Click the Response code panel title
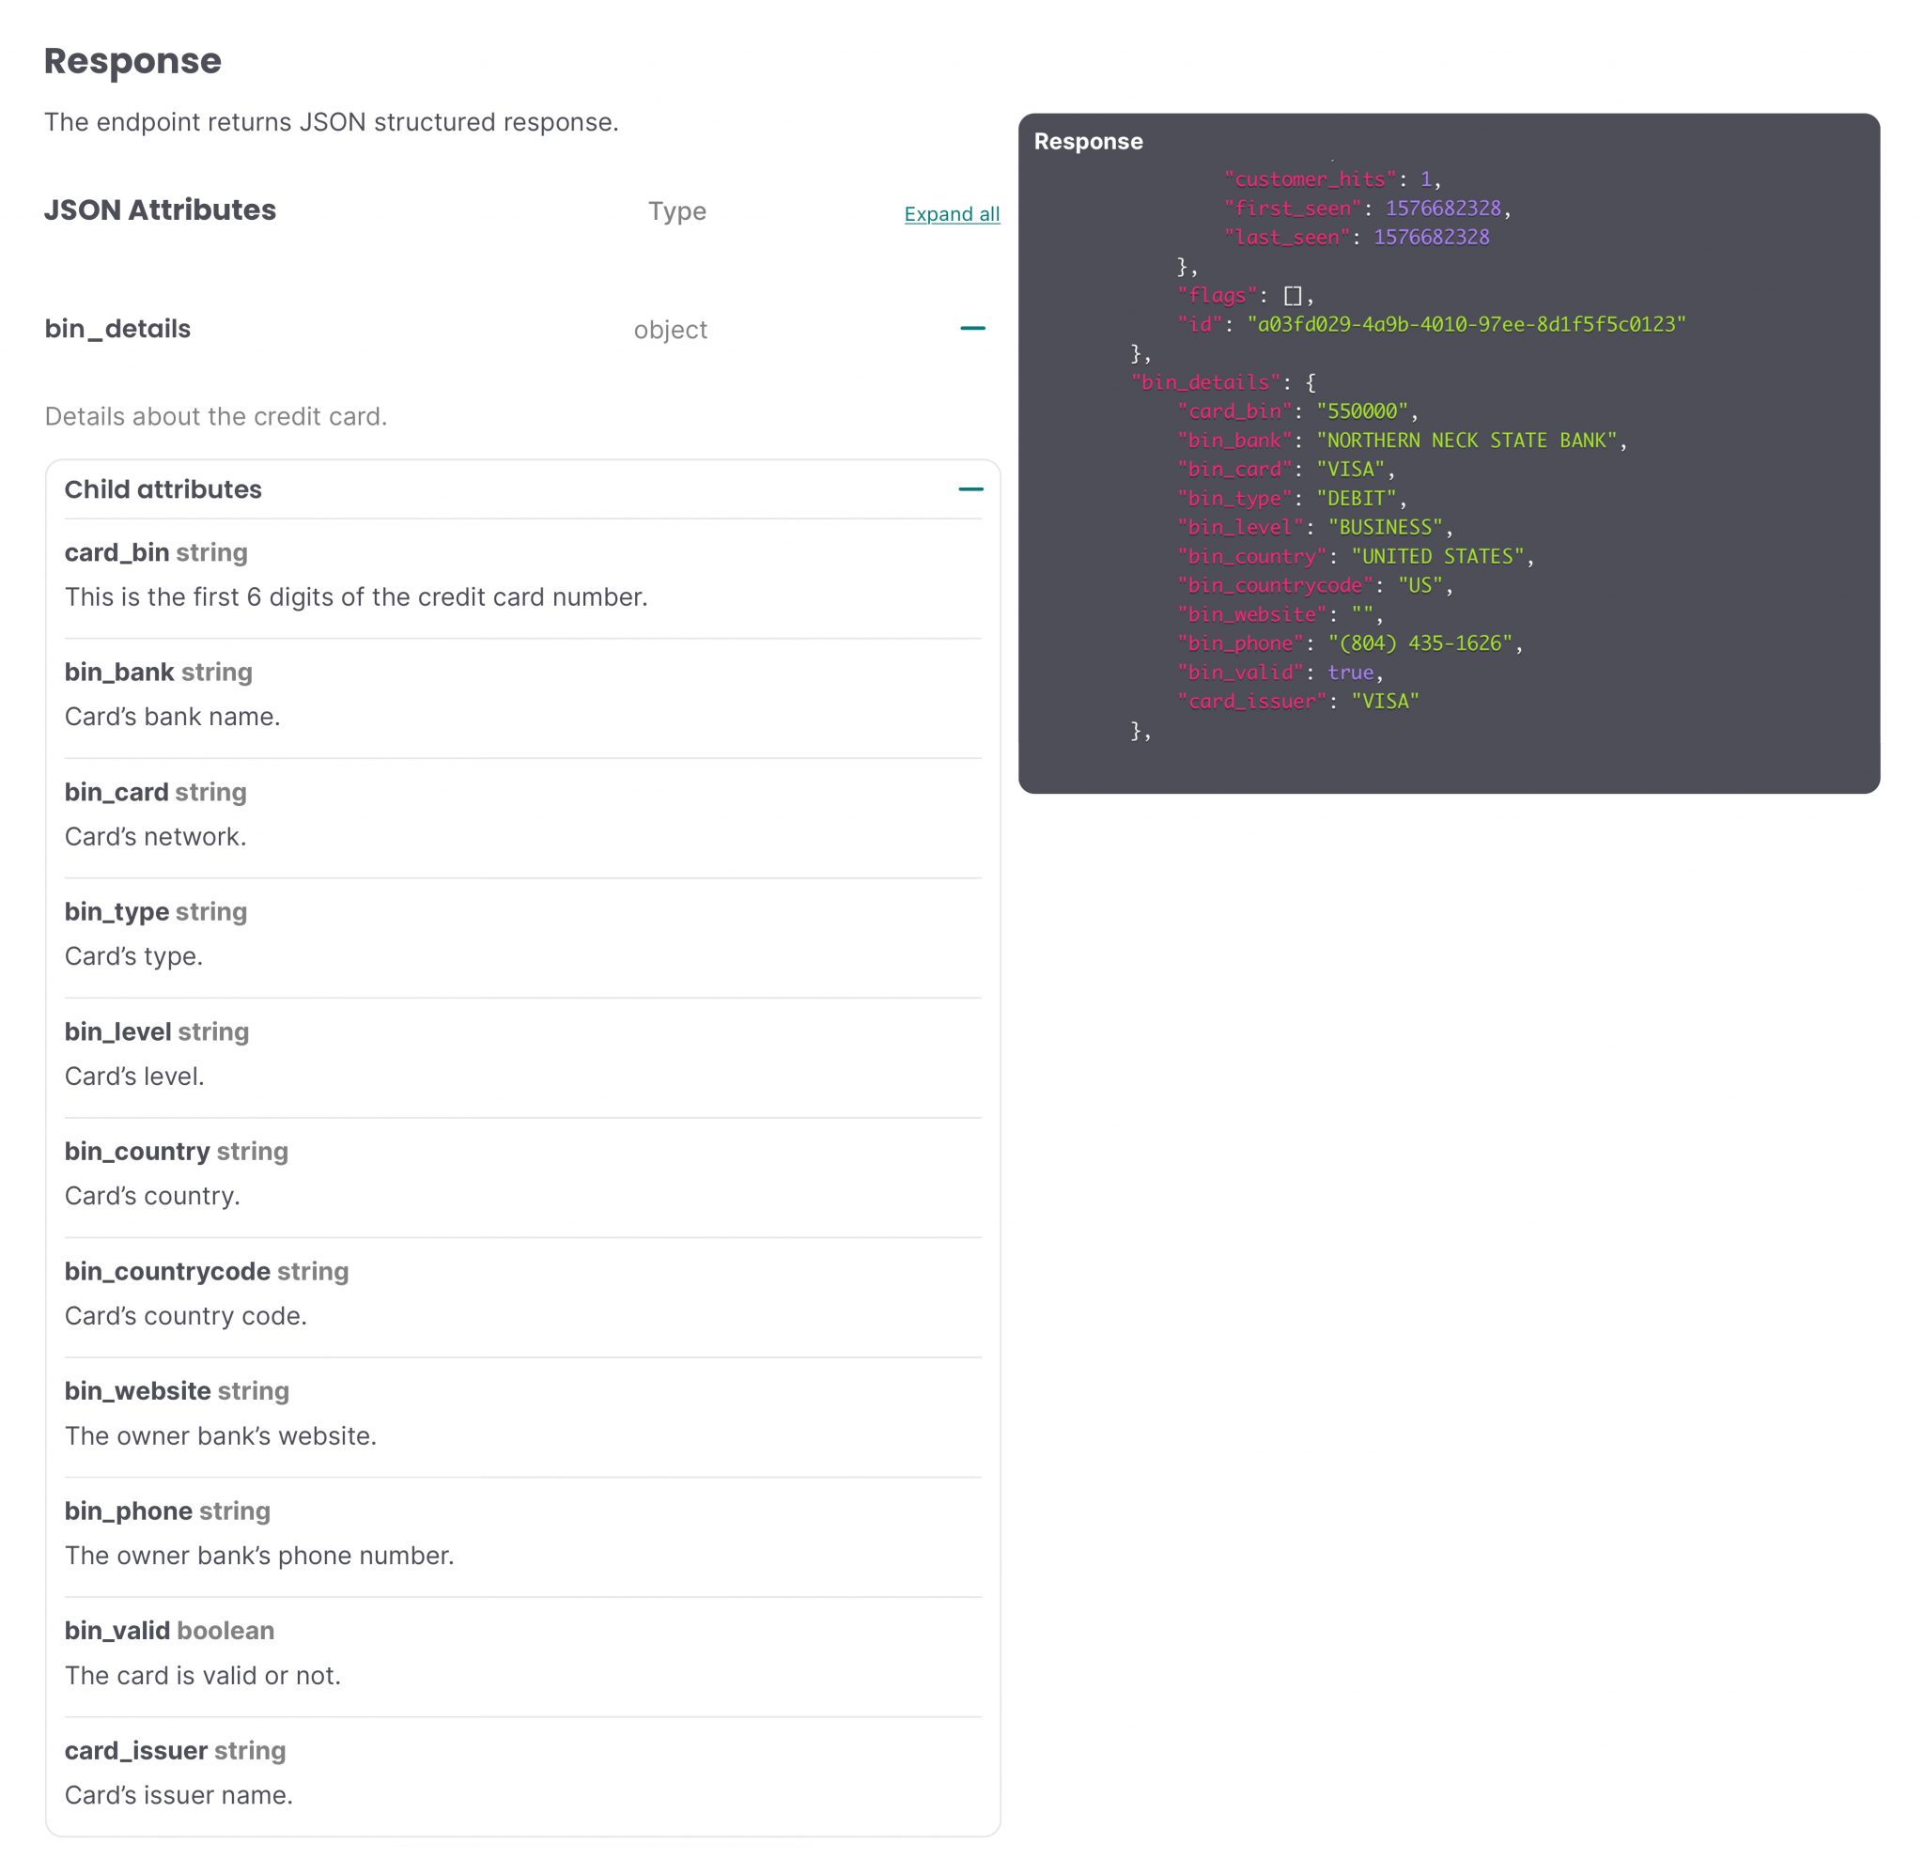 [1087, 142]
